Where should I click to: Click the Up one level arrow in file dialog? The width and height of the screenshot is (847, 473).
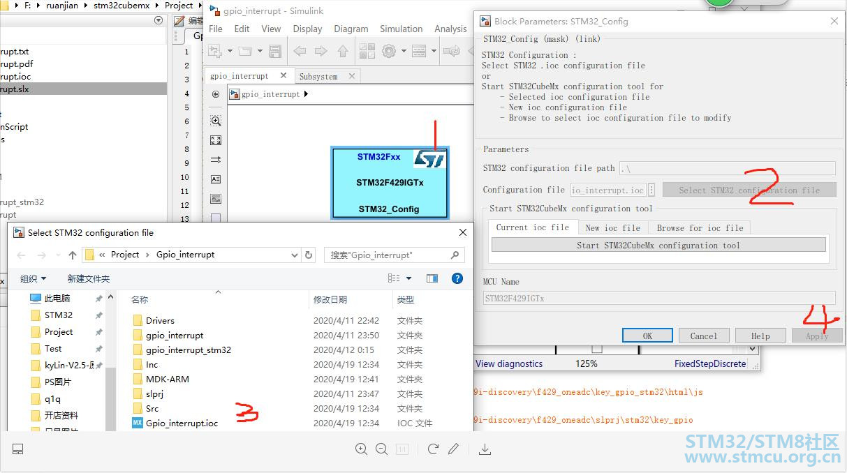(x=72, y=255)
